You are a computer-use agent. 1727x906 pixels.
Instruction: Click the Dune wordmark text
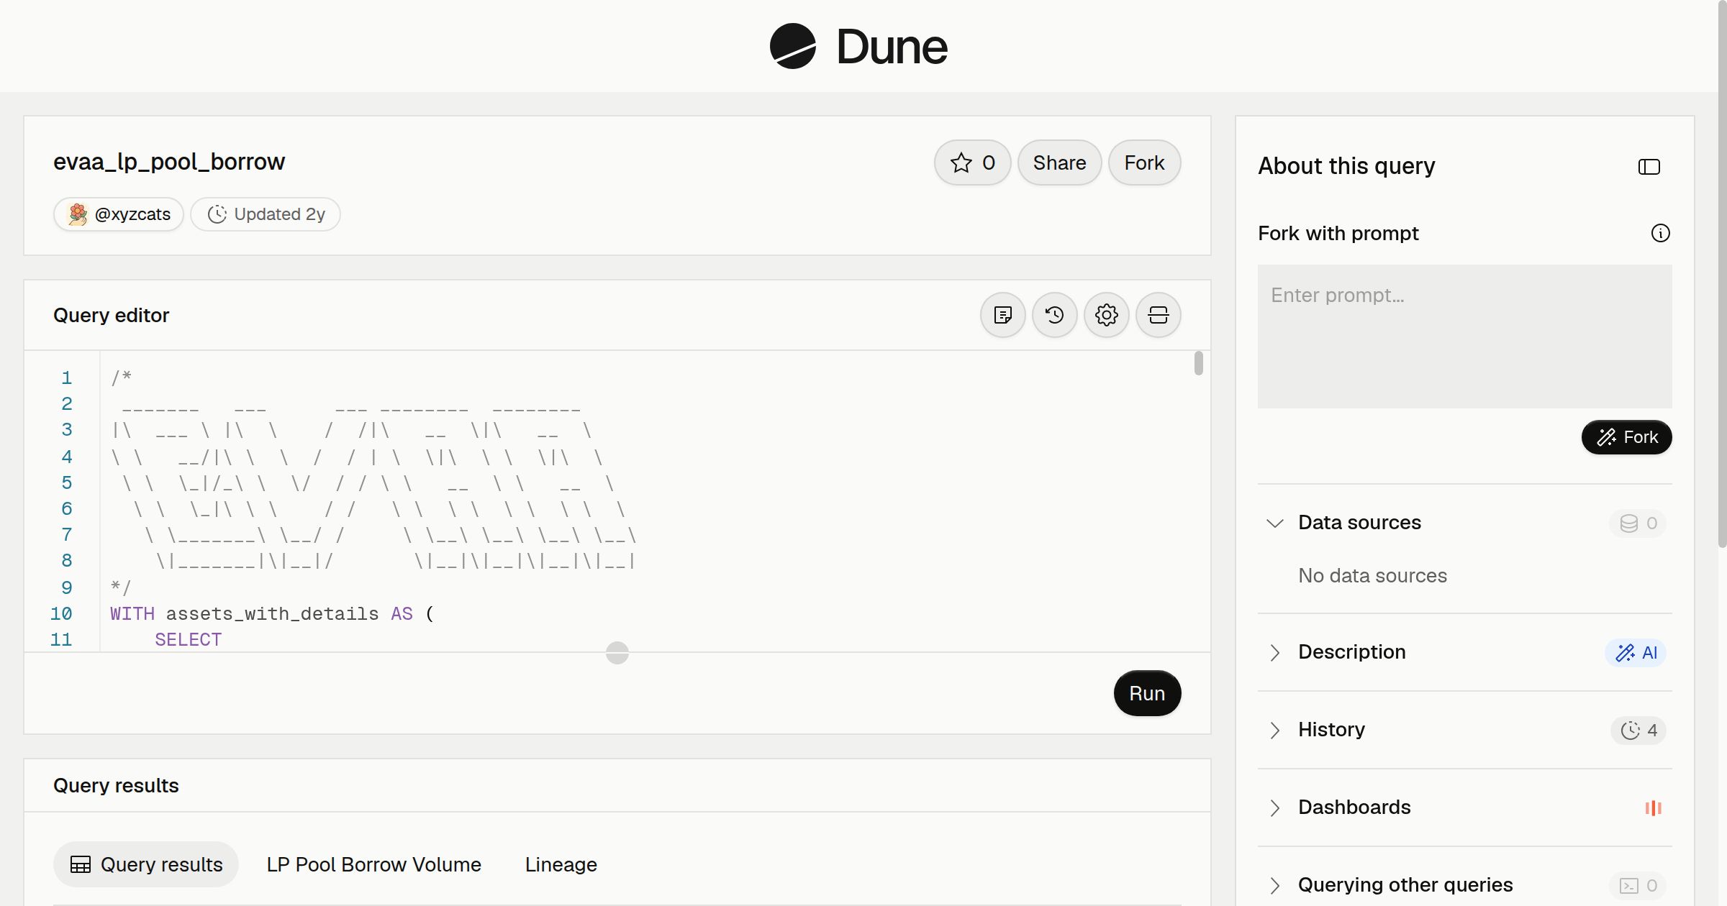[x=892, y=47]
